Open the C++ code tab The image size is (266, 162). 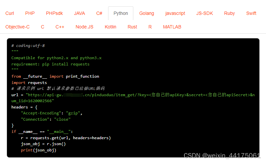pos(60,27)
